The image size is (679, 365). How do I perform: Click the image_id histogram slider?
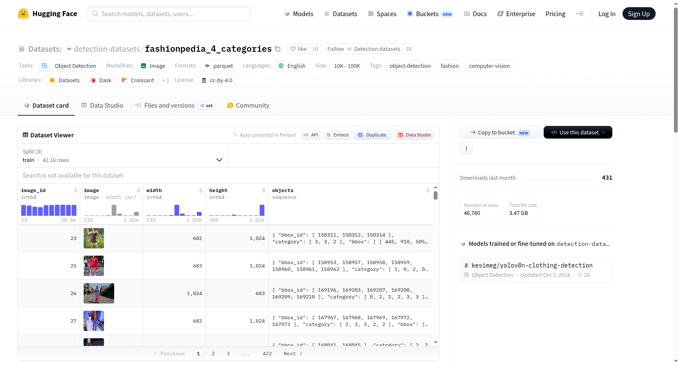pyautogui.click(x=49, y=210)
